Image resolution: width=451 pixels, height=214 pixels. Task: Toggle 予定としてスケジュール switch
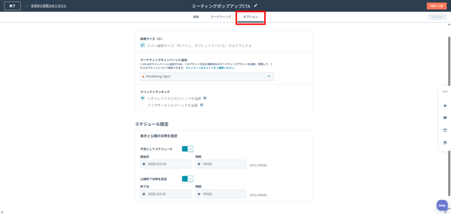pyautogui.click(x=188, y=149)
